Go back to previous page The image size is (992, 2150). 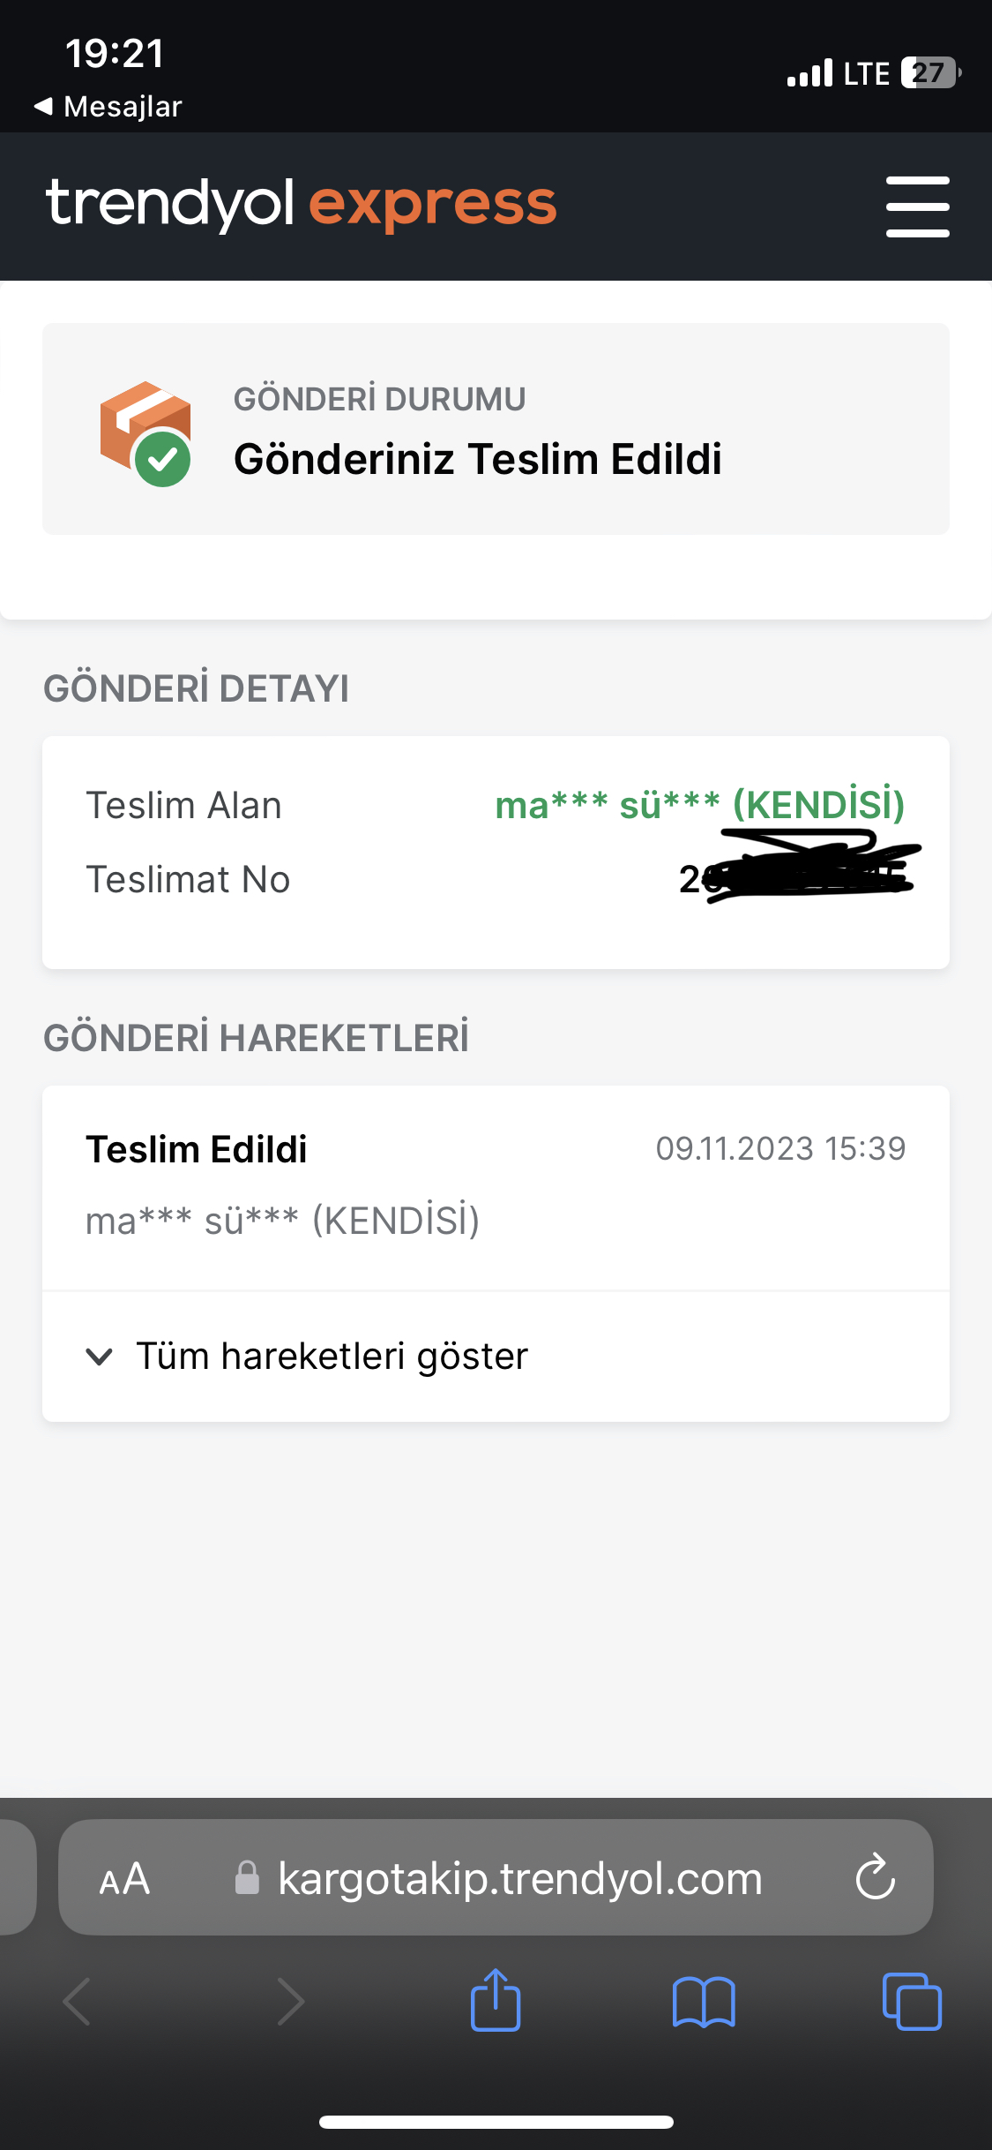pos(78,2002)
